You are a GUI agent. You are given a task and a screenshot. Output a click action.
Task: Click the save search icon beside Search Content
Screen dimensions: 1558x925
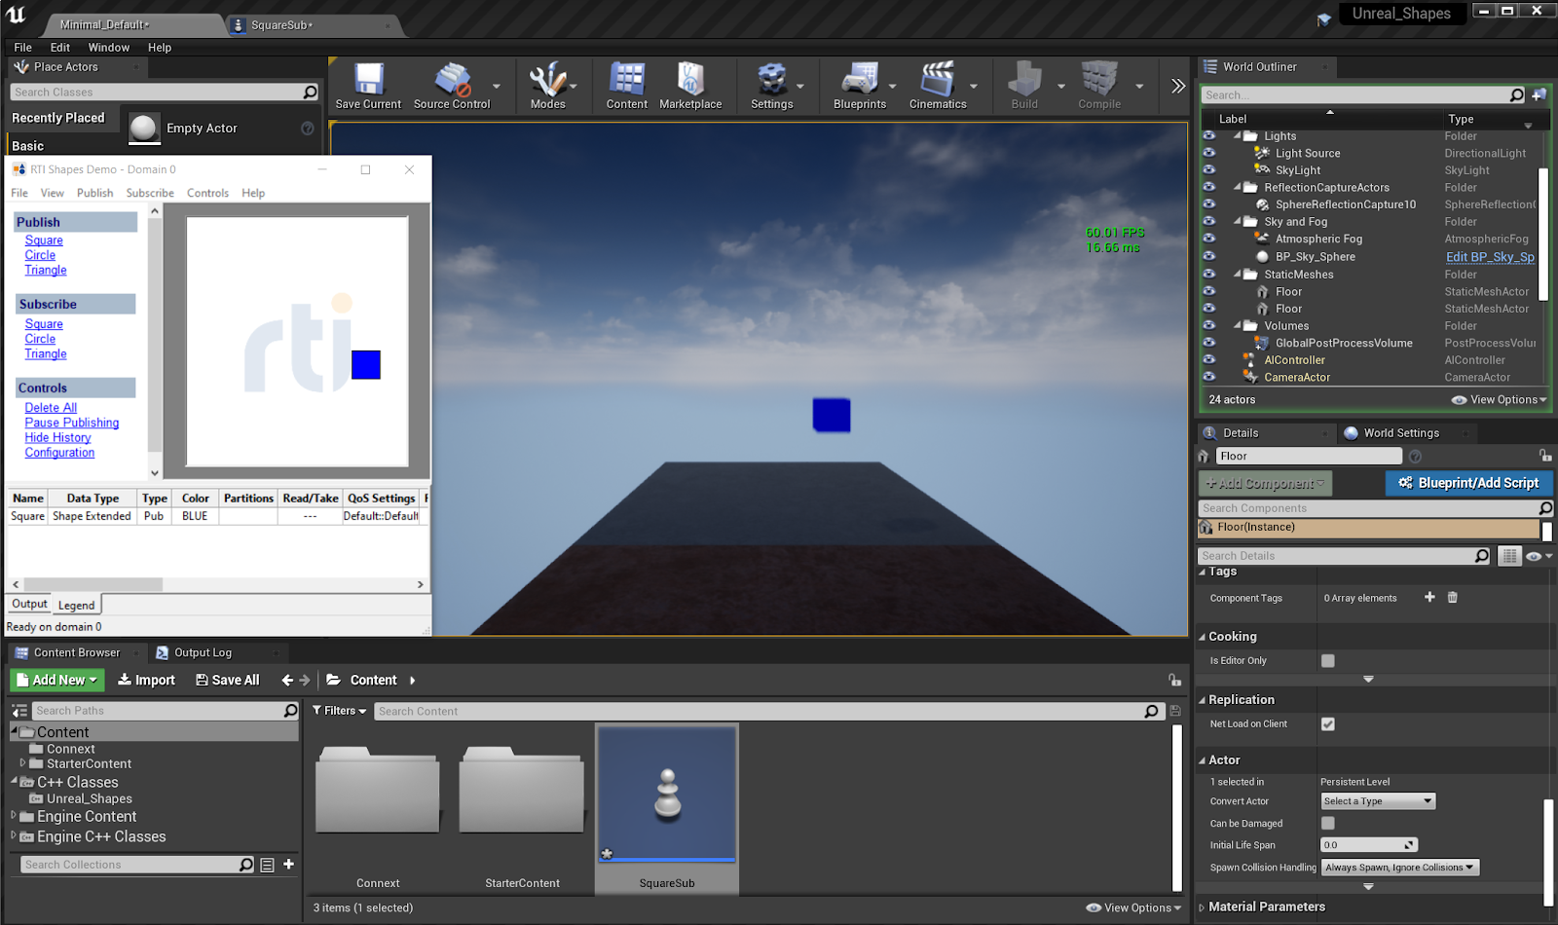[1175, 711]
